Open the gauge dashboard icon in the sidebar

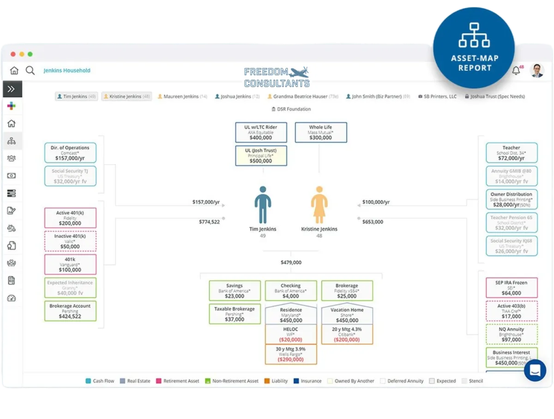tap(12, 298)
